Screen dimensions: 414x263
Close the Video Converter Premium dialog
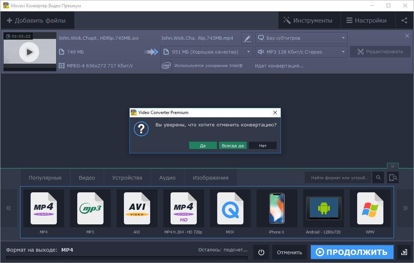pyautogui.click(x=275, y=113)
